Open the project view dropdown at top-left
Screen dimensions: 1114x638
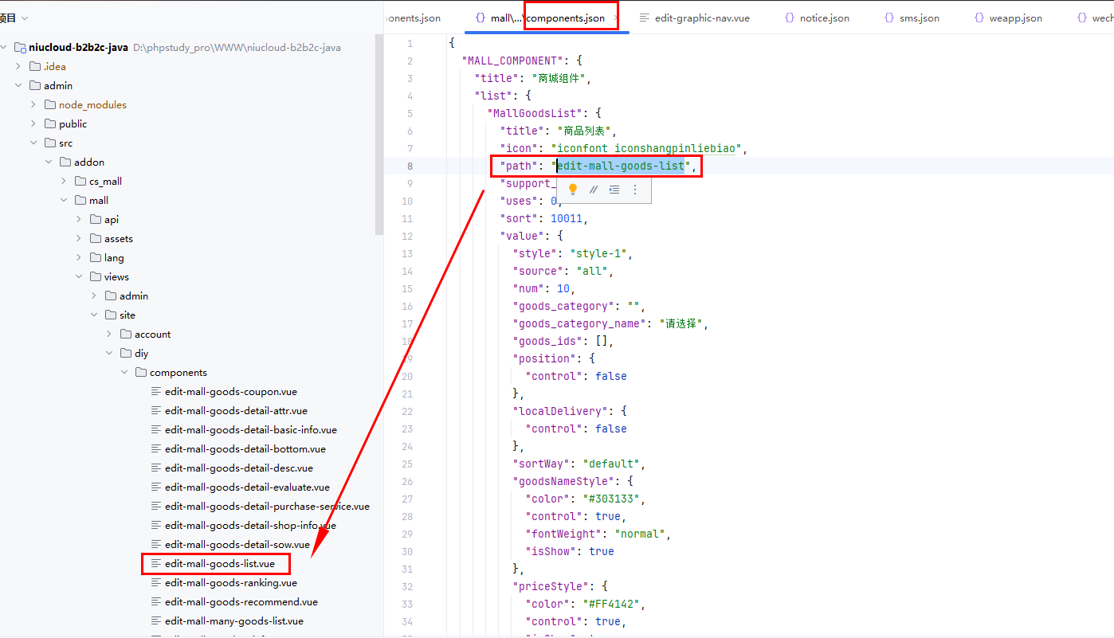pos(24,18)
